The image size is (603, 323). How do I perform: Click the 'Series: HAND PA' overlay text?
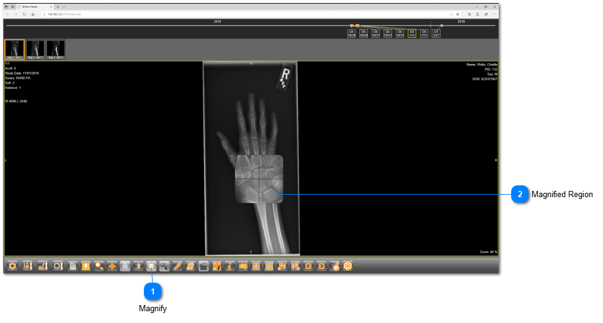coord(18,78)
